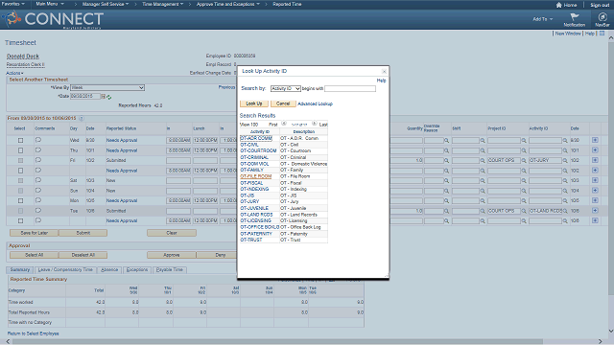614x345 pixels.
Task: Open the Favorites dropdown menu
Action: (x=12, y=4)
